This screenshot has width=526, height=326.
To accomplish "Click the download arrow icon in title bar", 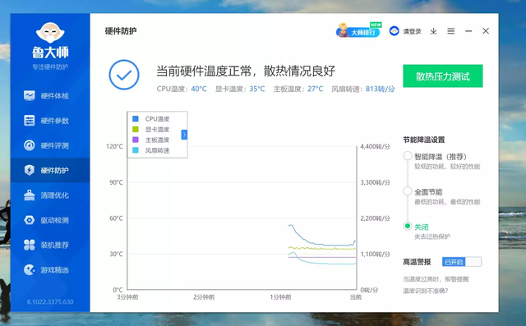I will [x=433, y=31].
